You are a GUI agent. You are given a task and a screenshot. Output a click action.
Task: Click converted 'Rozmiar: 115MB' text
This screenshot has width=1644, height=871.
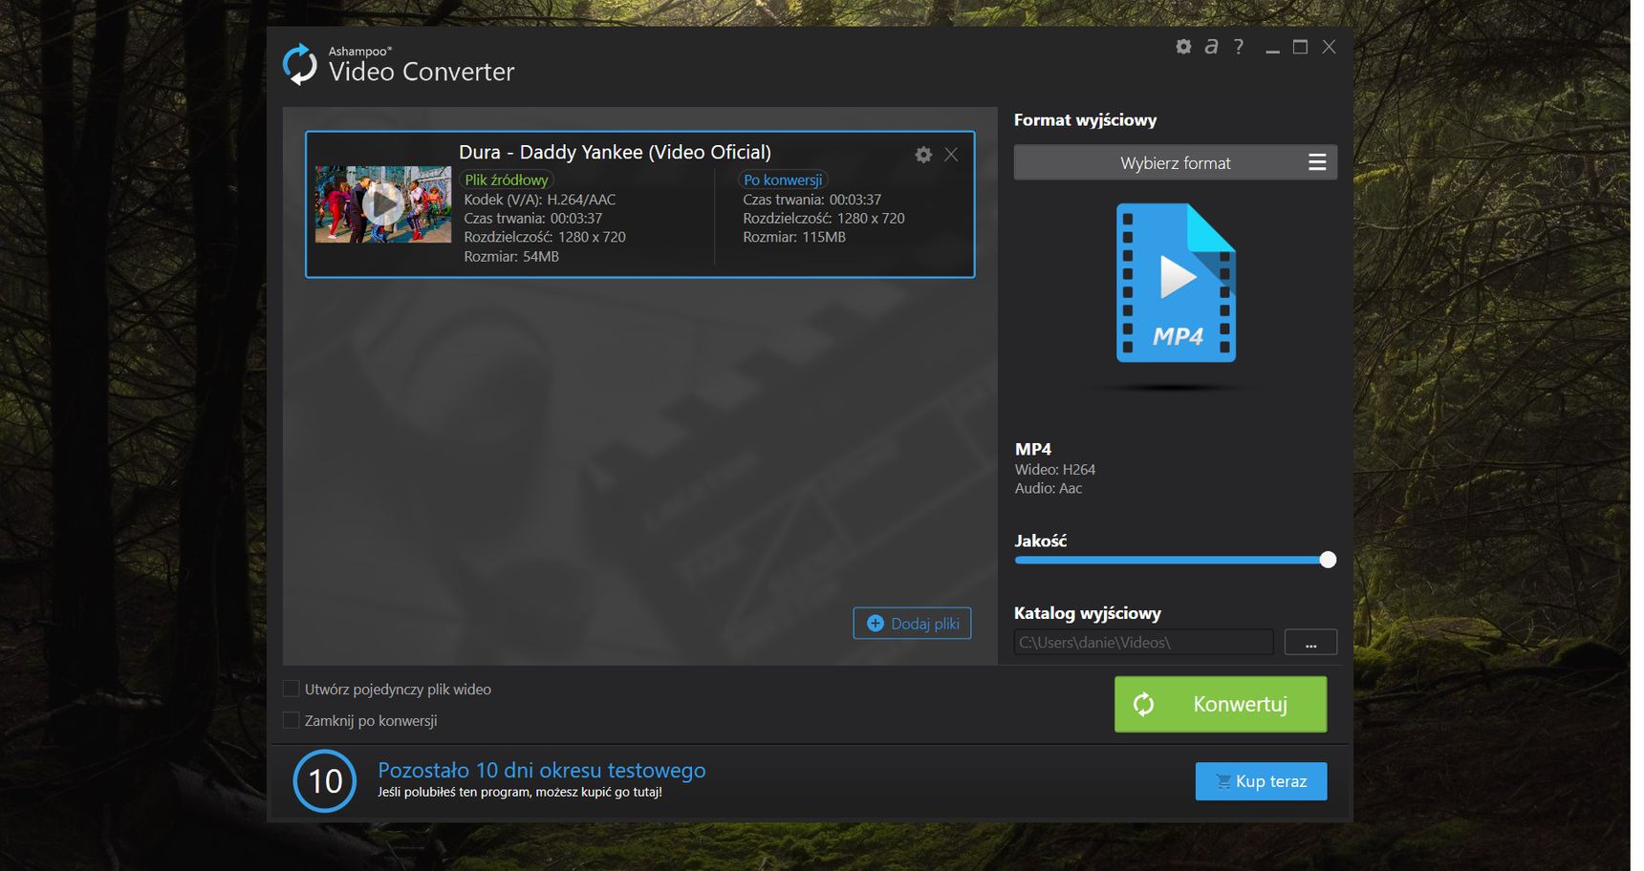794,237
